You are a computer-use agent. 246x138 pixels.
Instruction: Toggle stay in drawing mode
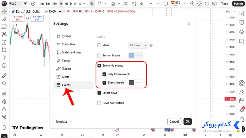click(x=4, y=102)
